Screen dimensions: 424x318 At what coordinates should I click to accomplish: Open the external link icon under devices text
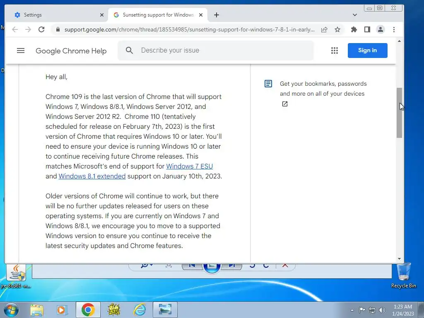[285, 104]
